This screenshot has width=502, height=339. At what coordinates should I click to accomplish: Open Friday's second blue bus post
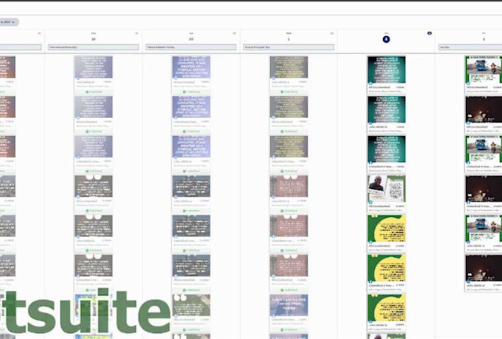(x=484, y=154)
